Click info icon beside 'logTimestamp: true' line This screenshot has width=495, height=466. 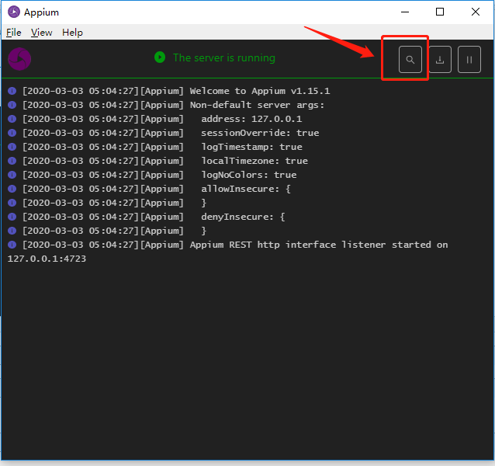[x=12, y=147]
